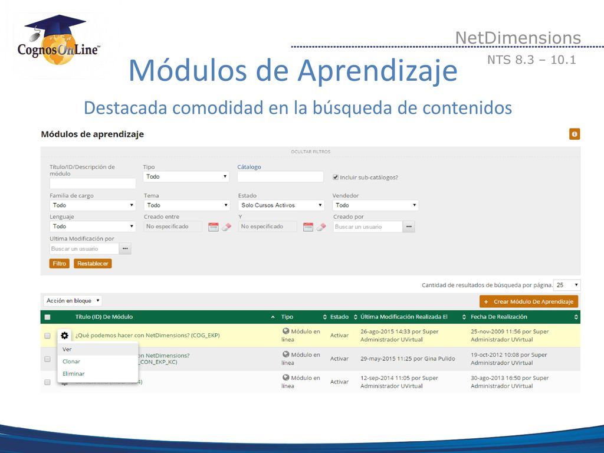
Task: Change results per page from 25
Action: point(567,285)
